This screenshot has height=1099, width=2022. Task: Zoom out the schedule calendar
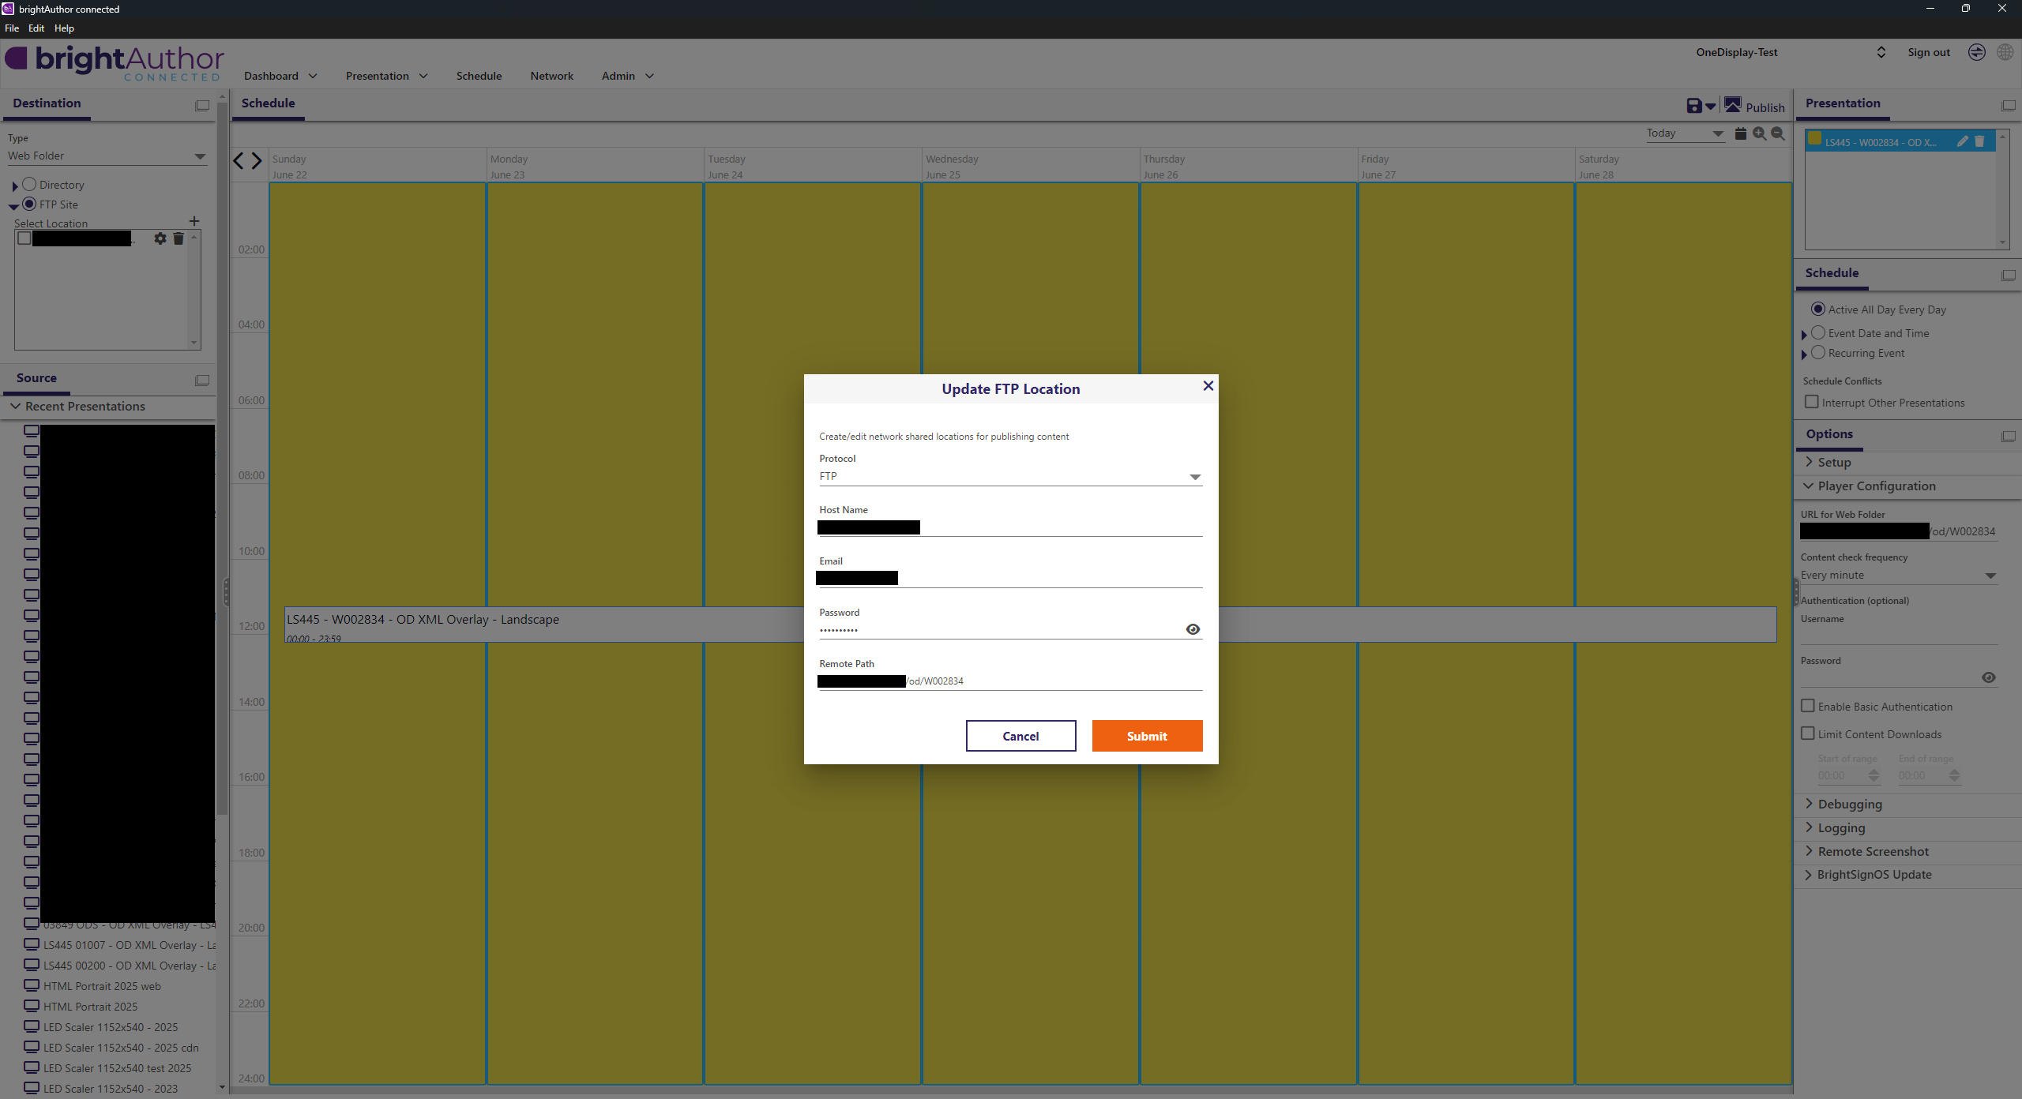pyautogui.click(x=1778, y=133)
